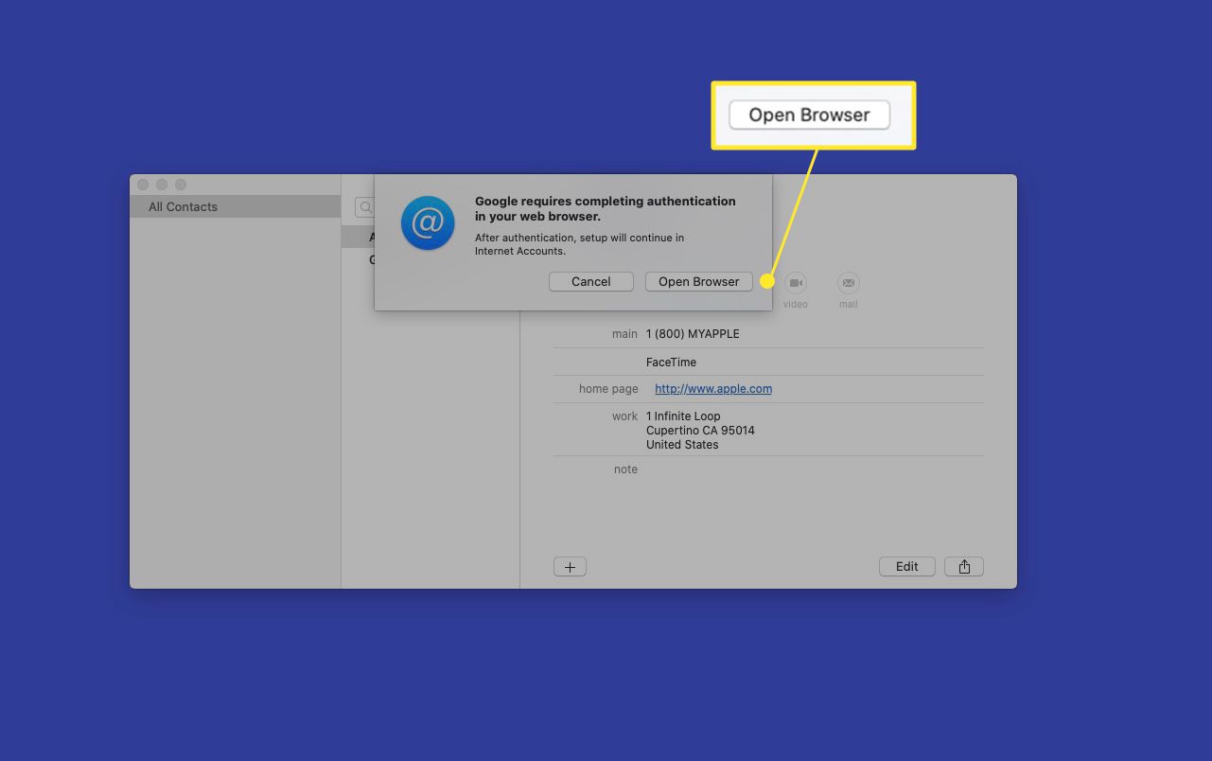Open the http://www.apple.com home page link
Image resolution: width=1212 pixels, height=761 pixels.
point(713,388)
